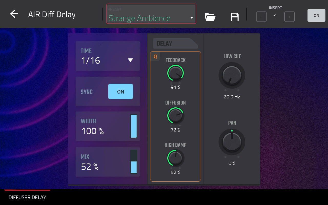Click the preset dropdown arrow

pos(191,18)
